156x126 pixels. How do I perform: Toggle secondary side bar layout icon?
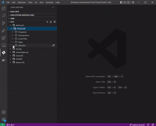tap(128, 2)
